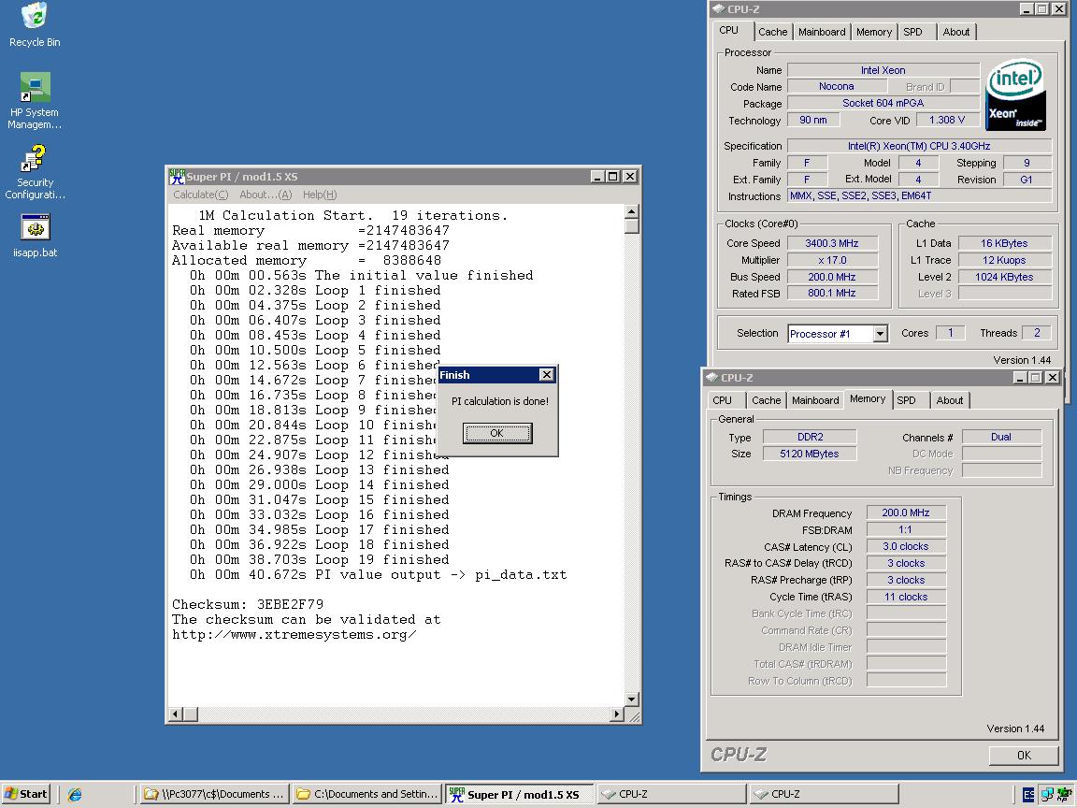Open About tab in upper CPU-Z window
Viewport: 1077px width, 808px height.
pyautogui.click(x=956, y=32)
